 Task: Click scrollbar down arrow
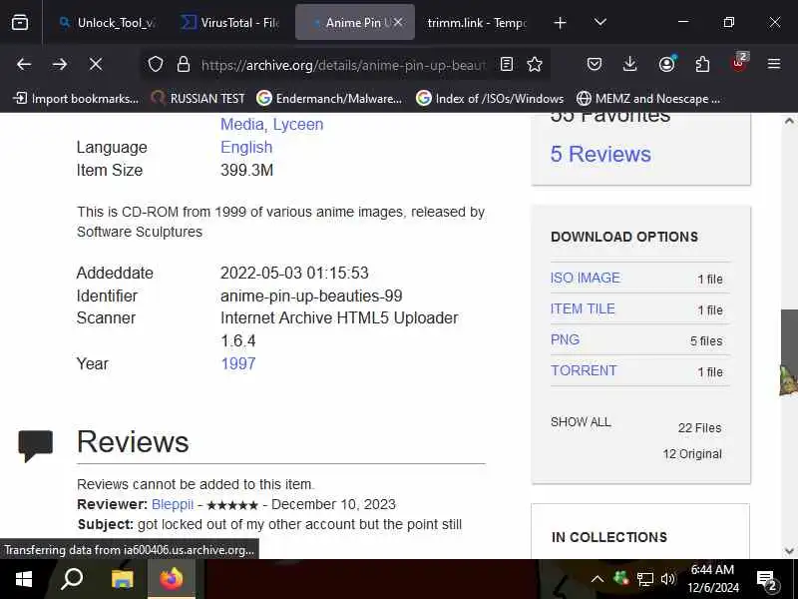[789, 551]
